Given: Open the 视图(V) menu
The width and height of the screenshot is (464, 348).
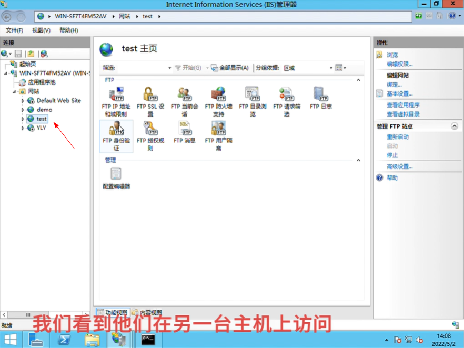Looking at the screenshot, I should coord(41,30).
